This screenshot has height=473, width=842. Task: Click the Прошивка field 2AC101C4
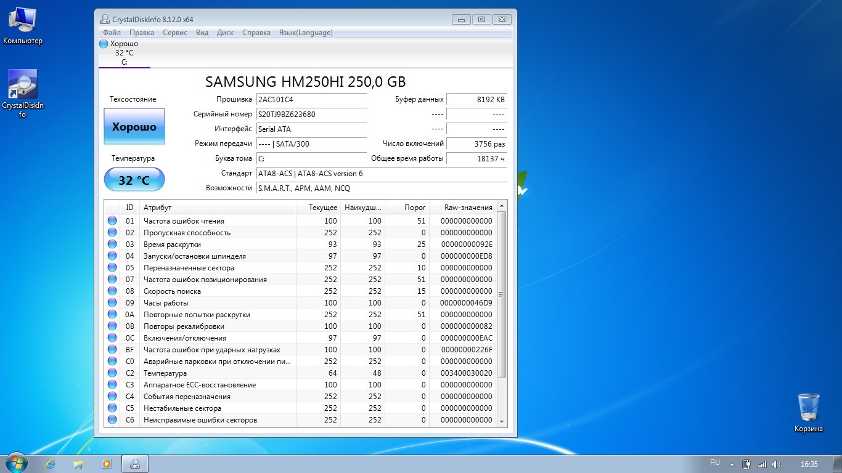[311, 99]
